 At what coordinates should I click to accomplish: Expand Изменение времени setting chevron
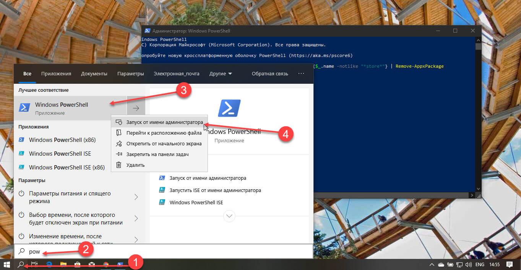pyautogui.click(x=136, y=240)
